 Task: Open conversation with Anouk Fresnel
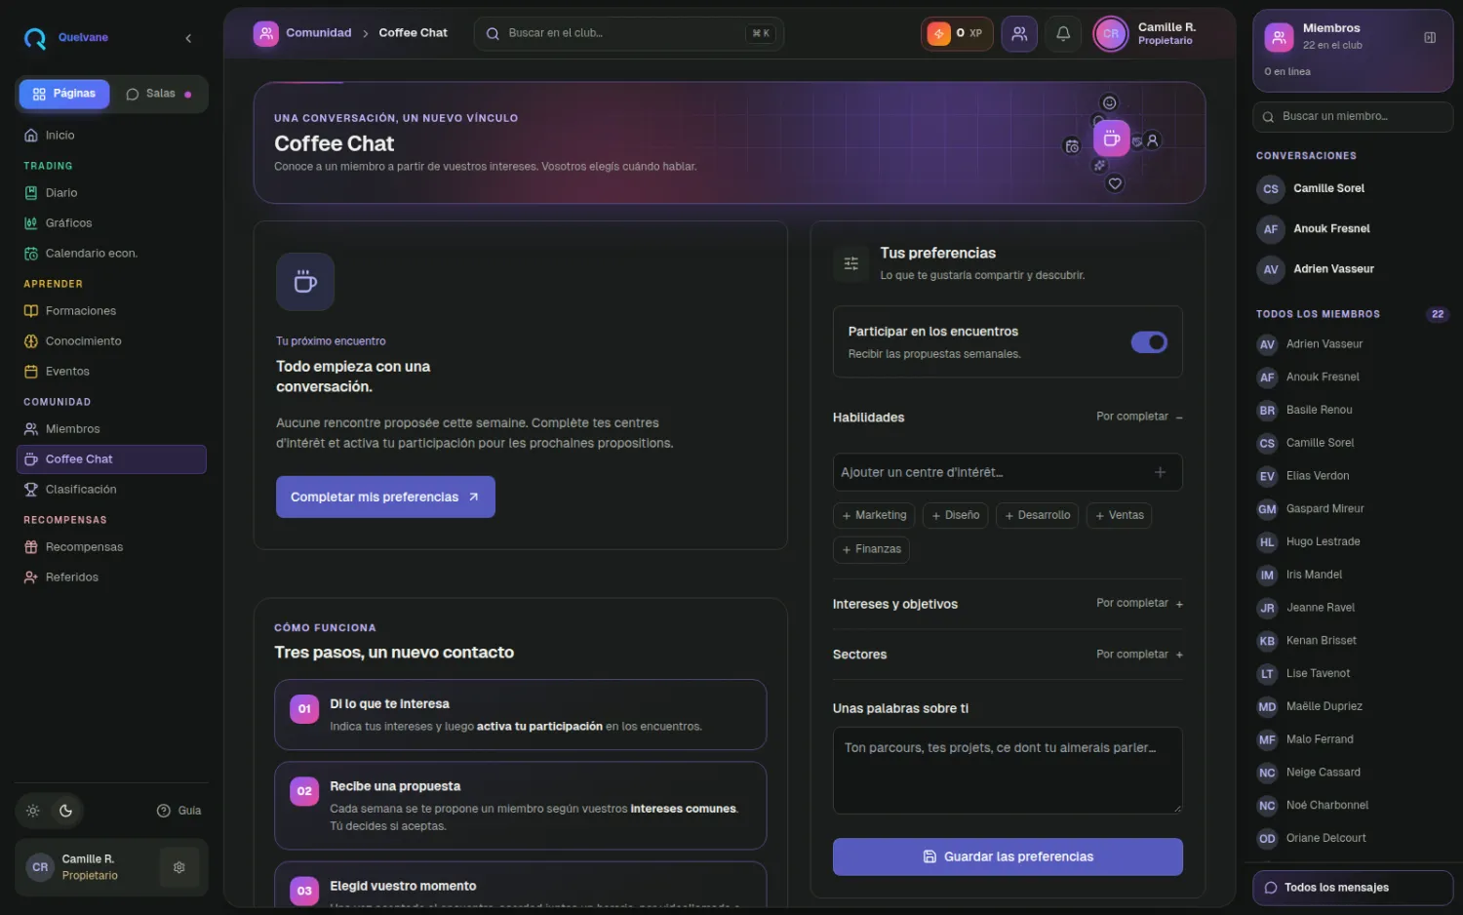(1353, 229)
